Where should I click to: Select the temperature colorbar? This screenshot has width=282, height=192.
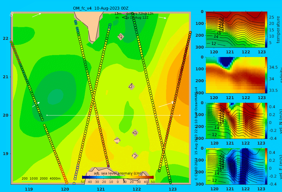coord(266,30)
